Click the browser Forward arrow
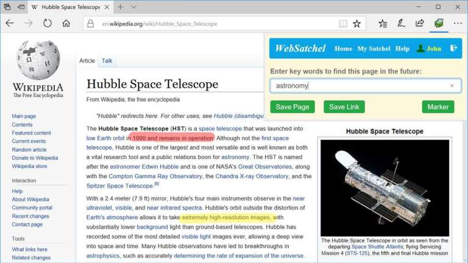 29,23
